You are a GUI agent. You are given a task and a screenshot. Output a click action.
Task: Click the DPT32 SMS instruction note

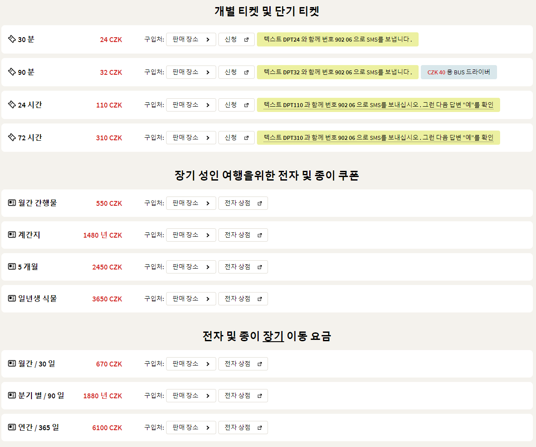(338, 72)
